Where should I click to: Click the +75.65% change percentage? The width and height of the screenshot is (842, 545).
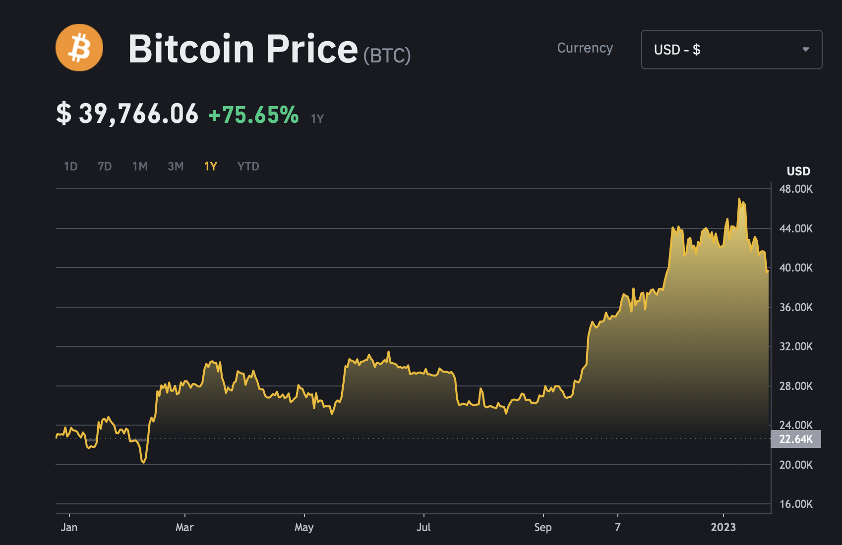253,114
